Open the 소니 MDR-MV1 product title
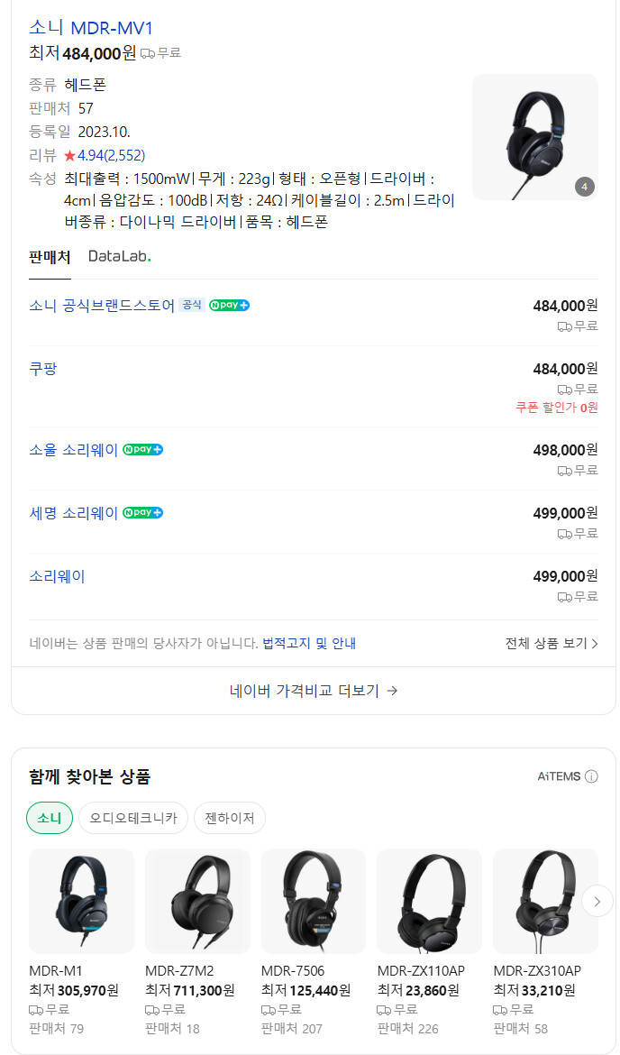 [91, 27]
